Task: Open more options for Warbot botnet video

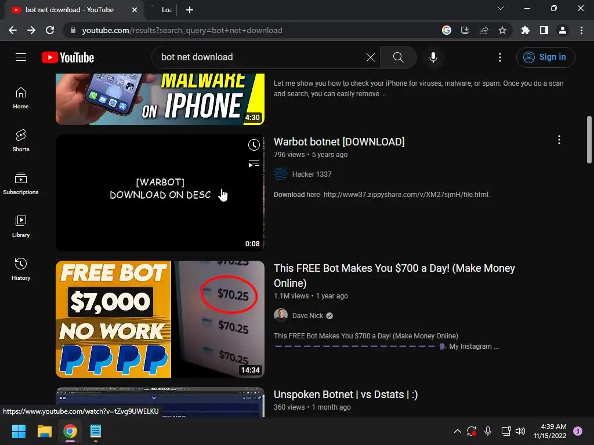Action: [x=559, y=140]
